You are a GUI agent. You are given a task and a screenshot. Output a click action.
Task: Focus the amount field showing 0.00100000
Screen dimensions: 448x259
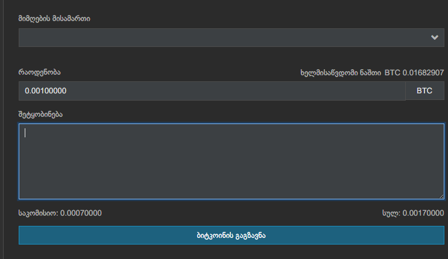212,91
